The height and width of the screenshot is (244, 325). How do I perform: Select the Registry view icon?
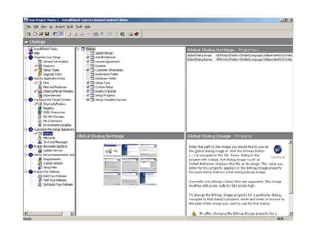(40, 108)
